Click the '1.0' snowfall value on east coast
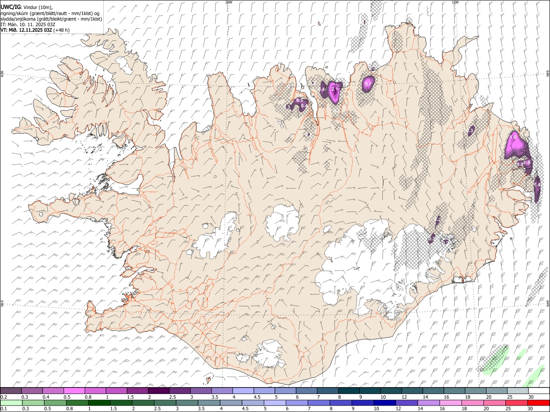 [x=513, y=137]
